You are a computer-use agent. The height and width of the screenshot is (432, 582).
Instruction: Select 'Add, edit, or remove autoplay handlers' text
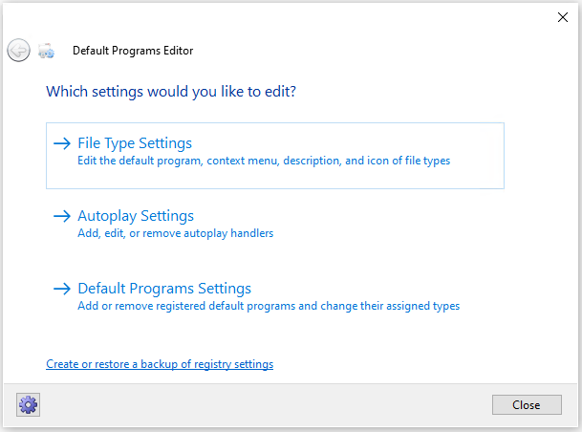pyautogui.click(x=177, y=233)
